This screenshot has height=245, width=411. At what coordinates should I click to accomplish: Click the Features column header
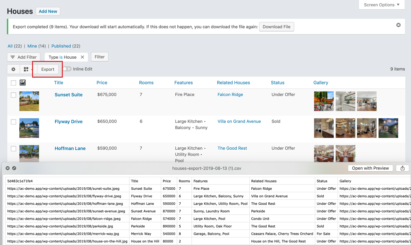[184, 83]
